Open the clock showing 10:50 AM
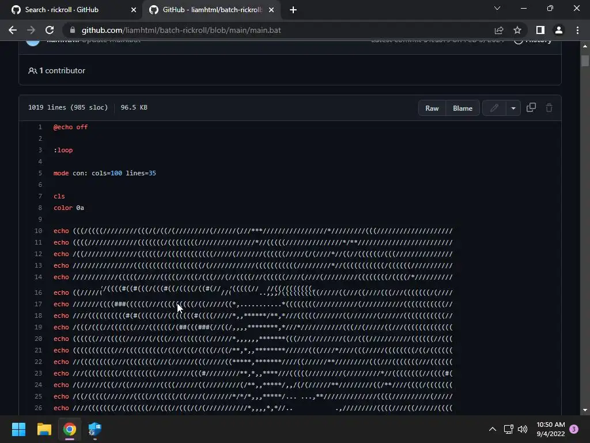This screenshot has width=590, height=443. (550, 429)
